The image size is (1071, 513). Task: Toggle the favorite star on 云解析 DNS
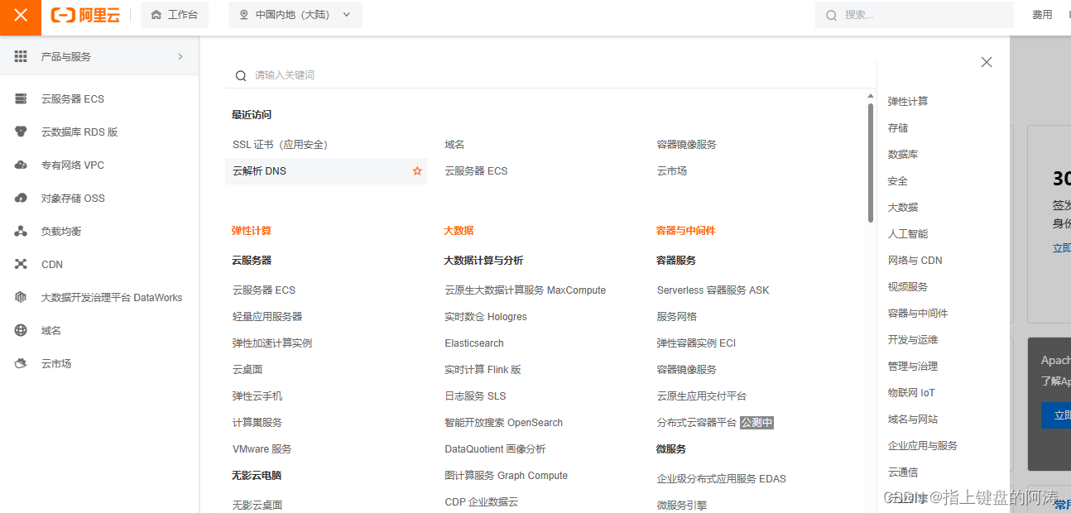click(417, 171)
